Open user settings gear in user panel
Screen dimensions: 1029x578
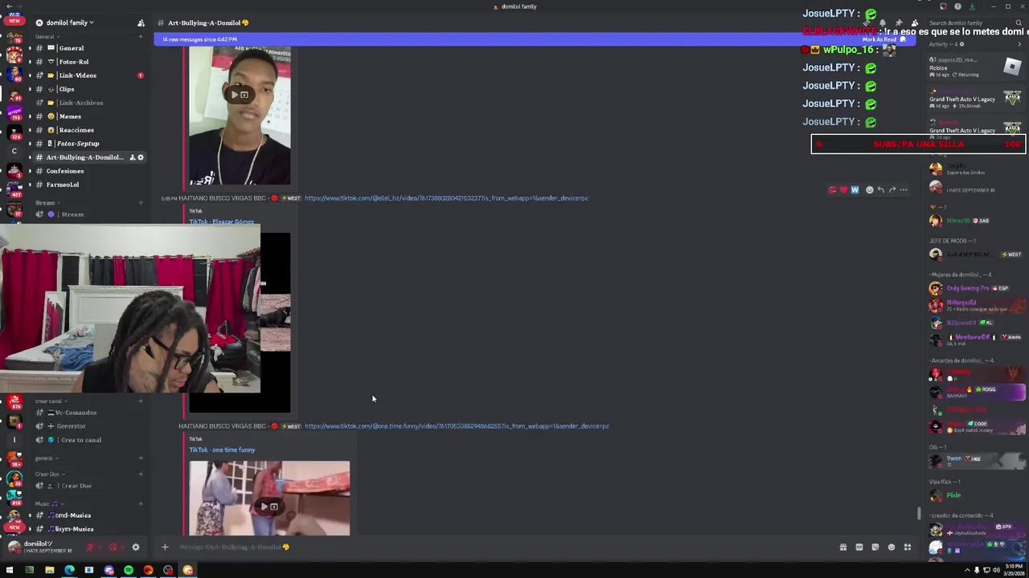click(135, 547)
